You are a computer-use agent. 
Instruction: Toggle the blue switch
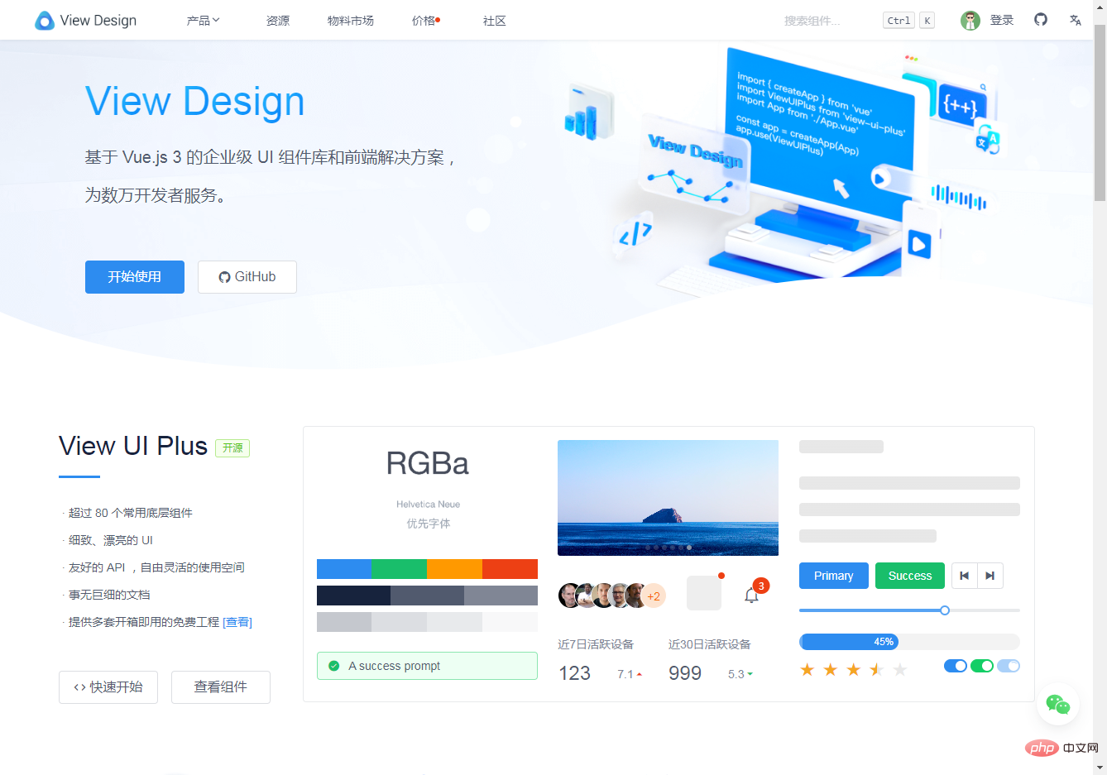coord(956,666)
